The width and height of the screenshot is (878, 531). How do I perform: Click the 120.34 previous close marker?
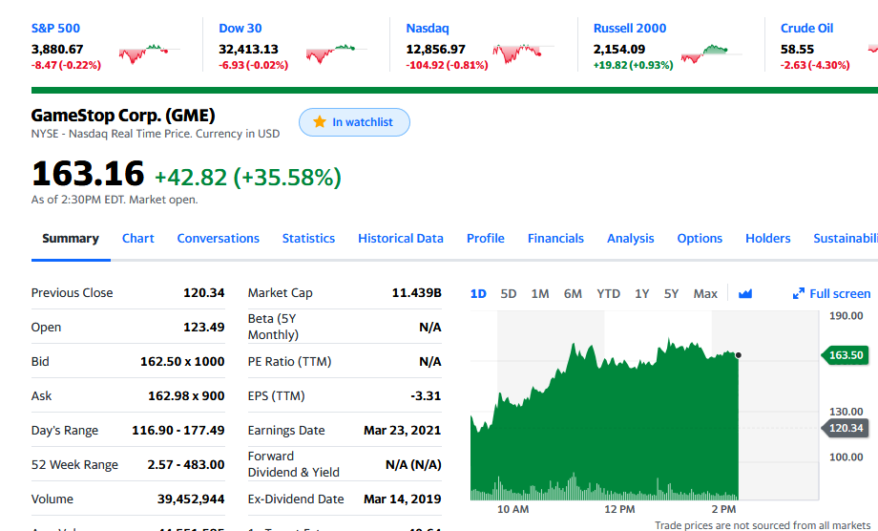pos(845,428)
